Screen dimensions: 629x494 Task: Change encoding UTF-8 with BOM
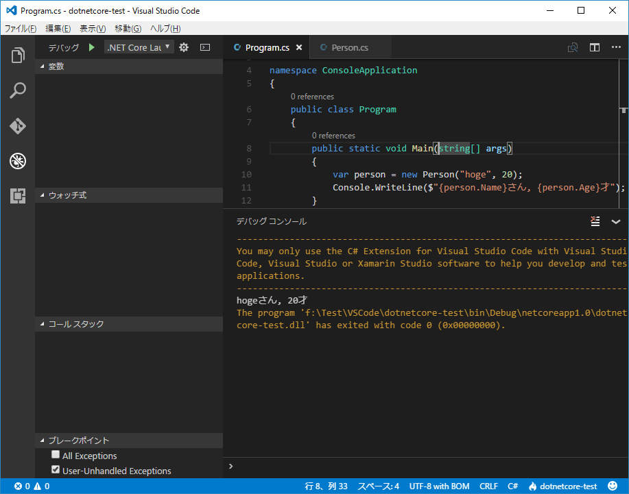(439, 486)
